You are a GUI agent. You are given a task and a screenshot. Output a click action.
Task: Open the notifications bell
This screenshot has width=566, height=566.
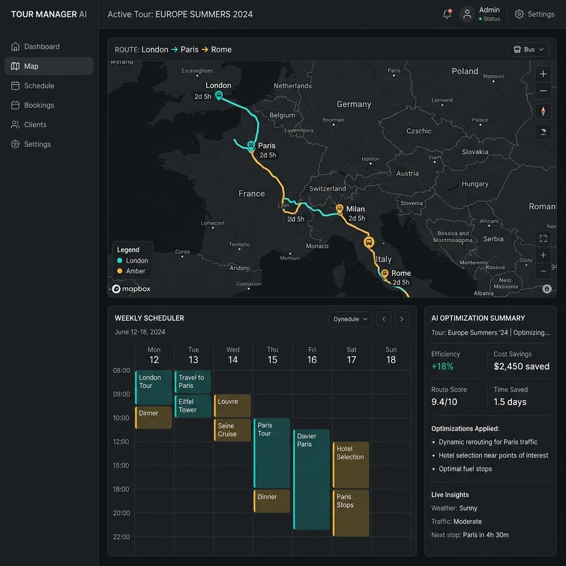(x=447, y=14)
